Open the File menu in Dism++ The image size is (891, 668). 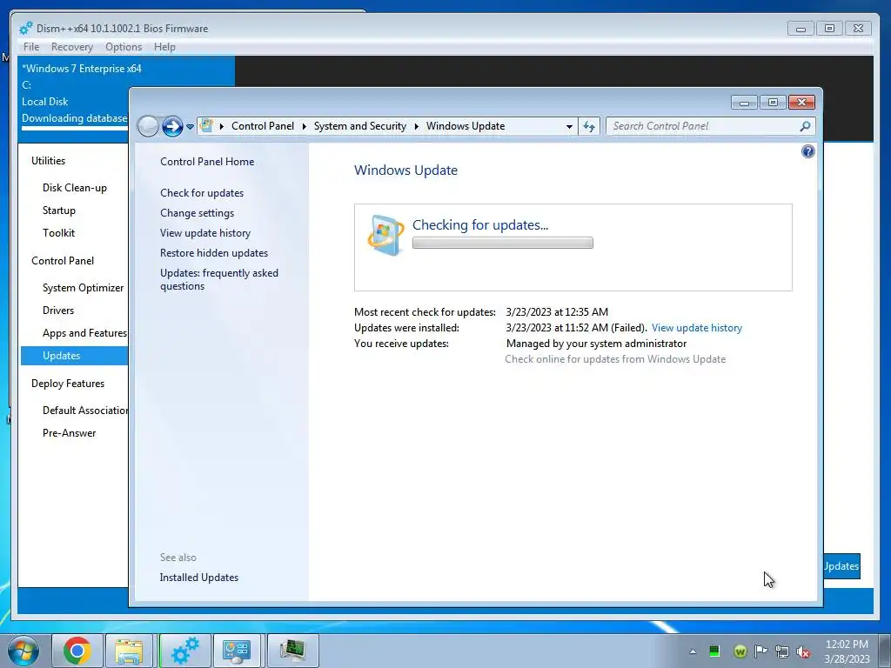(x=31, y=47)
